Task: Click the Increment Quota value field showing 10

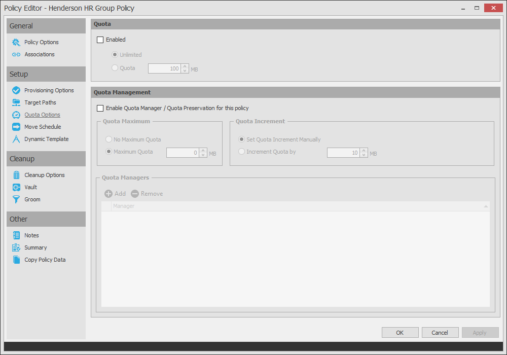Action: [343, 153]
